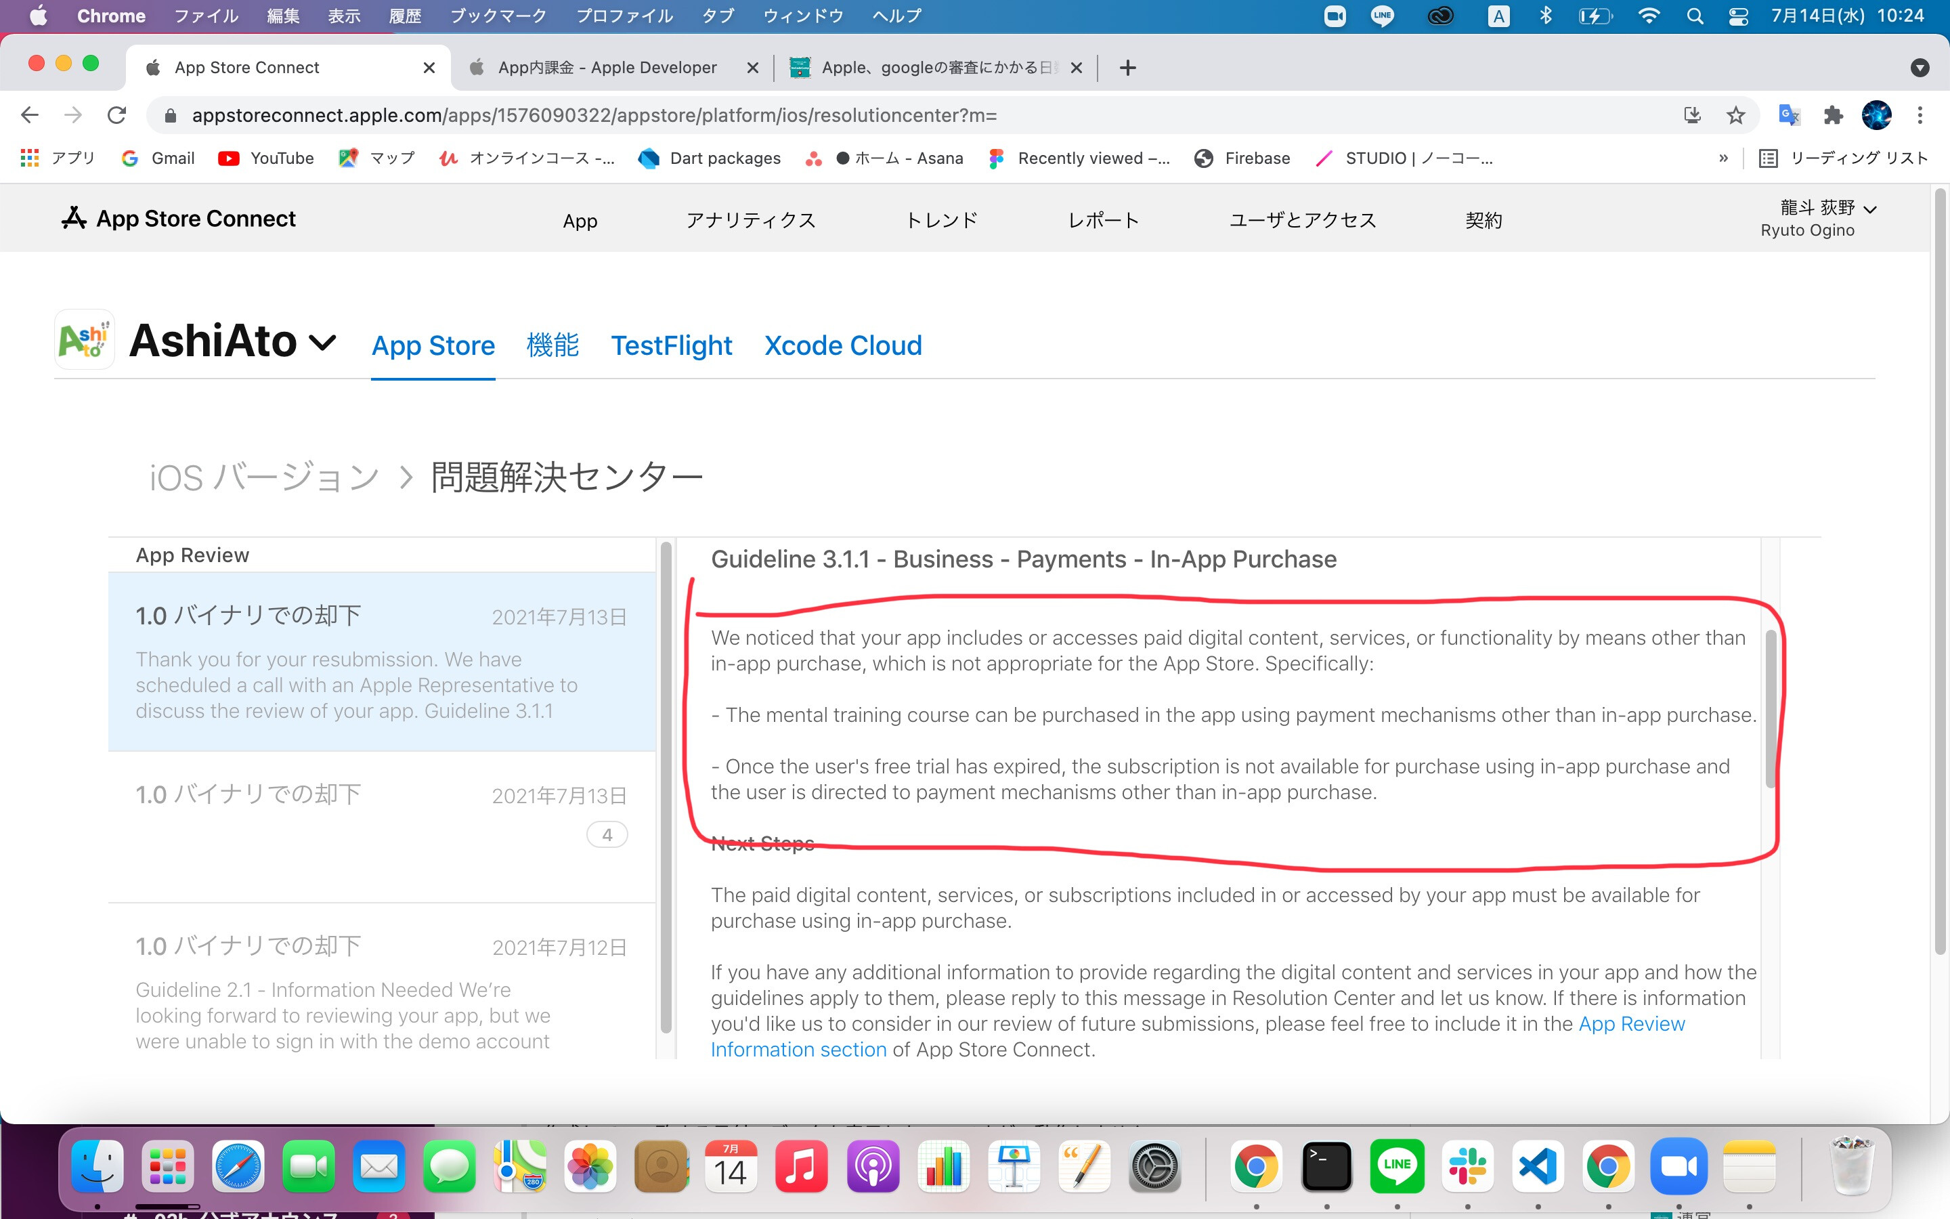Open the Gmail bookmark
1950x1219 pixels.
pos(158,158)
